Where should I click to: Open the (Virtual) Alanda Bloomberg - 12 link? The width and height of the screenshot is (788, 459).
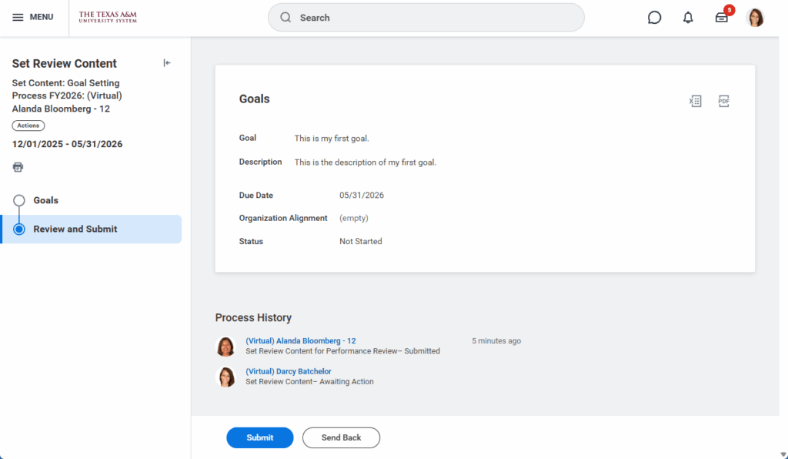click(x=301, y=341)
